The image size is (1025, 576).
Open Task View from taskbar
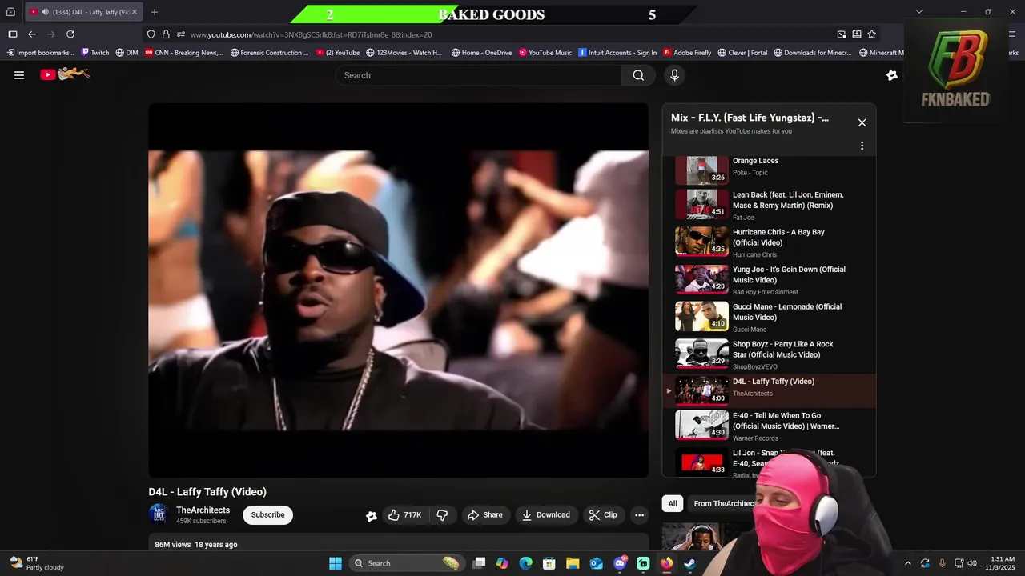(x=479, y=563)
